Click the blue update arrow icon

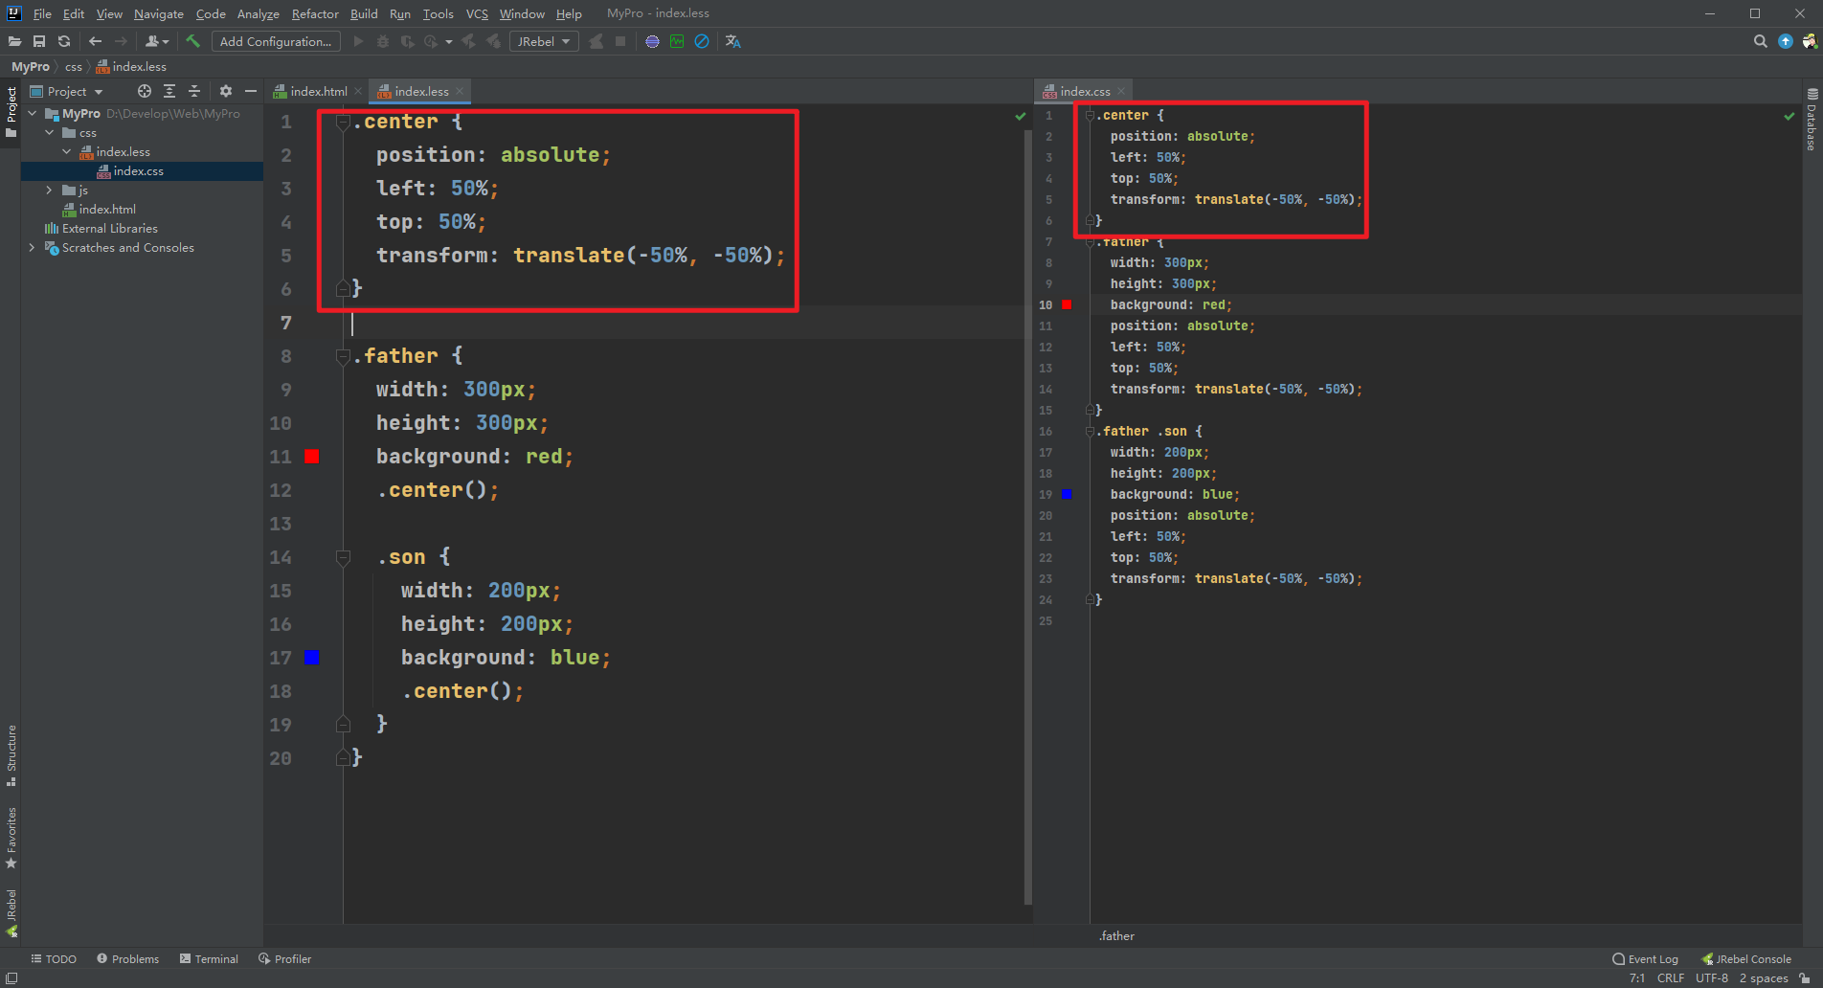(x=1785, y=41)
